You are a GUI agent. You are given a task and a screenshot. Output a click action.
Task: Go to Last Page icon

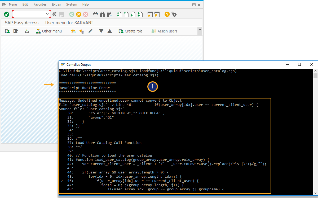coord(140,14)
